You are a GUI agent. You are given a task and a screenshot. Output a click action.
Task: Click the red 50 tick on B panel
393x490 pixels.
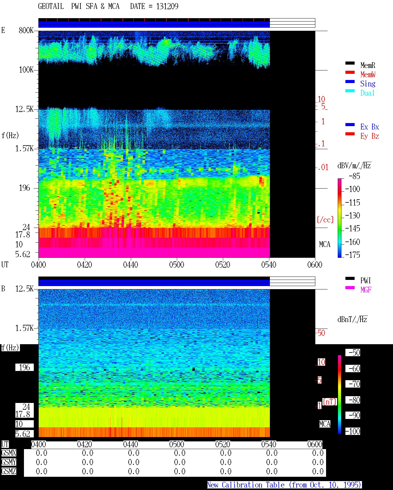pyautogui.click(x=321, y=333)
